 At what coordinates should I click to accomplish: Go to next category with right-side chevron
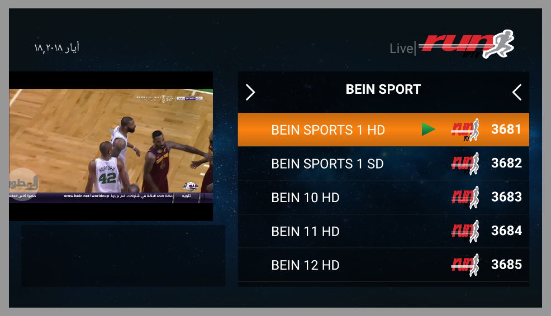pos(516,92)
